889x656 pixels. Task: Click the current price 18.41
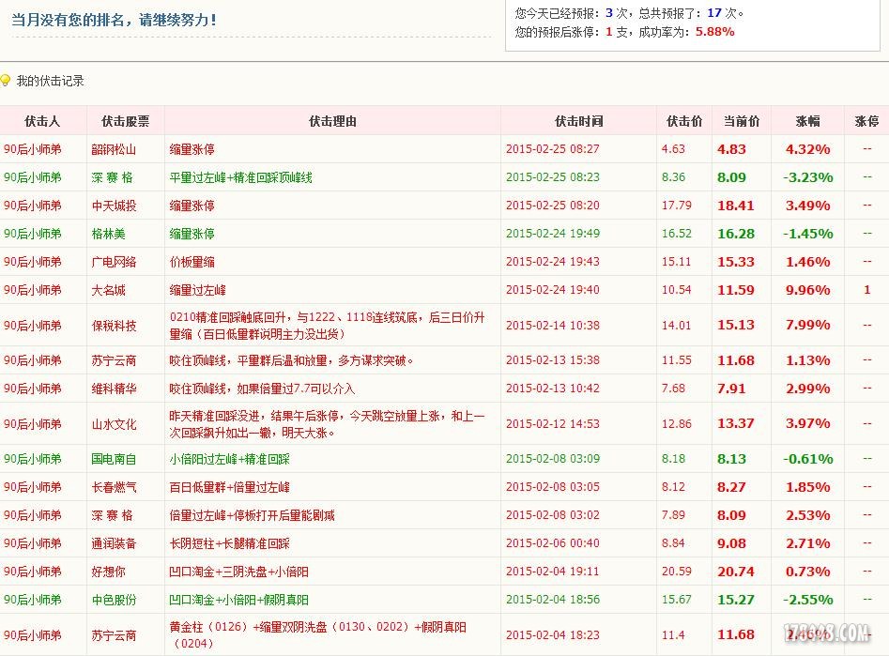(x=736, y=206)
